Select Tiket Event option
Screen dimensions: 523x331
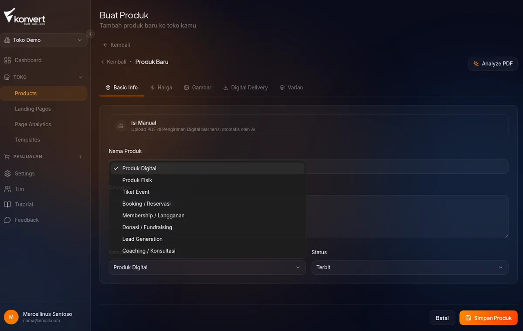tap(207, 192)
